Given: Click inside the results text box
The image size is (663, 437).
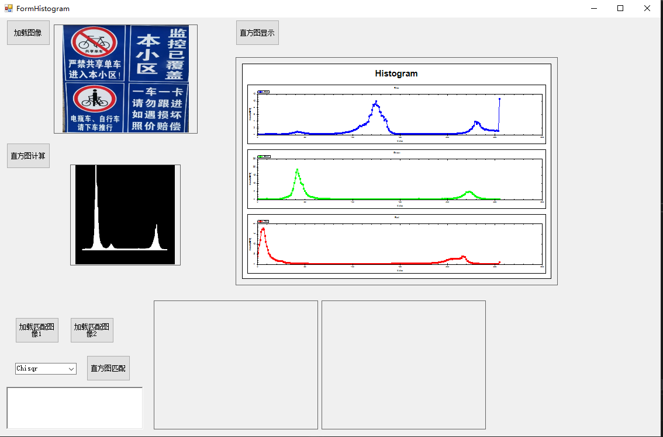Looking at the screenshot, I should tap(74, 408).
